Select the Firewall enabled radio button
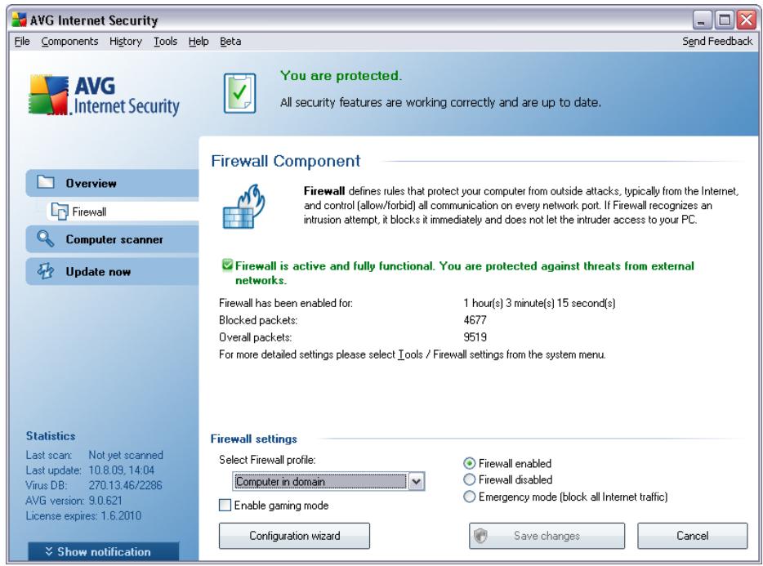 (469, 463)
